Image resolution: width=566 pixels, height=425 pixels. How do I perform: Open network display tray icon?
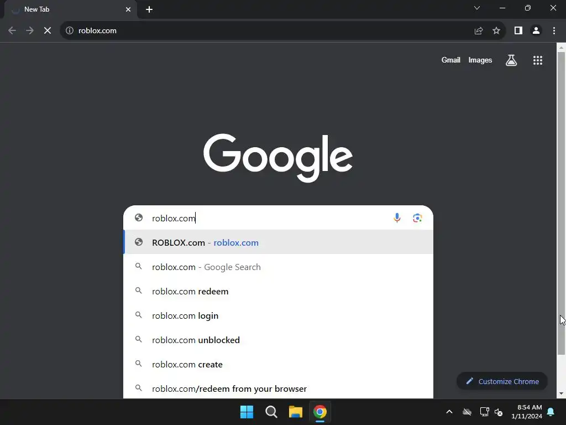[x=484, y=412]
